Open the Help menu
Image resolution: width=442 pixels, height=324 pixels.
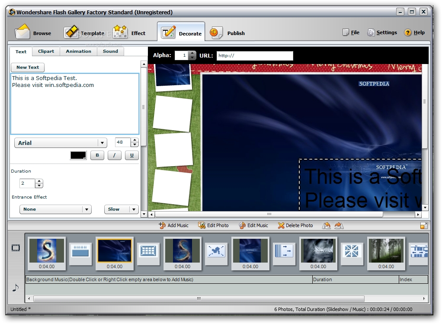(x=414, y=32)
